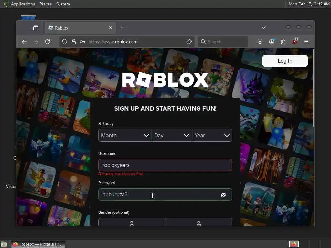Click the Roblox logo
Viewport: 331px width, 248px height.
click(165, 80)
